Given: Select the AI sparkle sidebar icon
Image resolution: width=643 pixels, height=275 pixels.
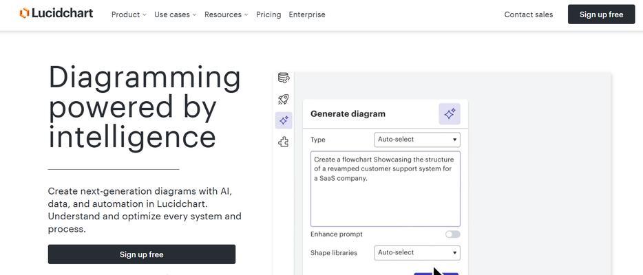Looking at the screenshot, I should [x=284, y=120].
